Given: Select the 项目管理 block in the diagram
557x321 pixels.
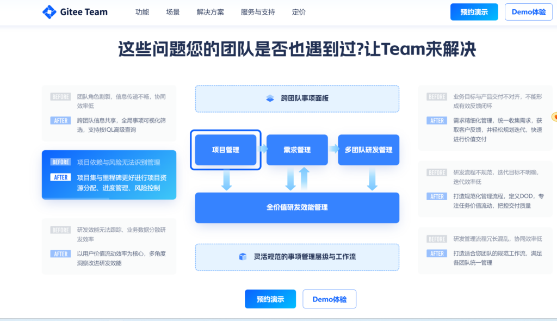Looking at the screenshot, I should [225, 150].
